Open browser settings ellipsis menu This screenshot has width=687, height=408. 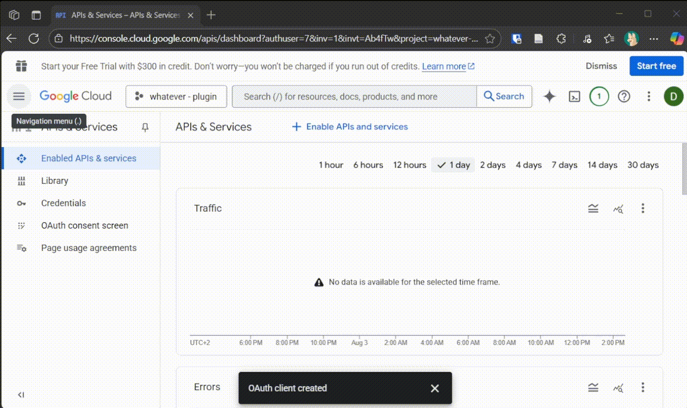pyautogui.click(x=654, y=39)
